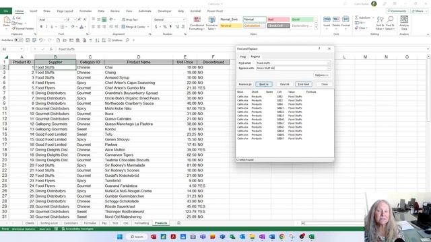
Task: Expand the General number format dropdown
Action: click(184, 19)
